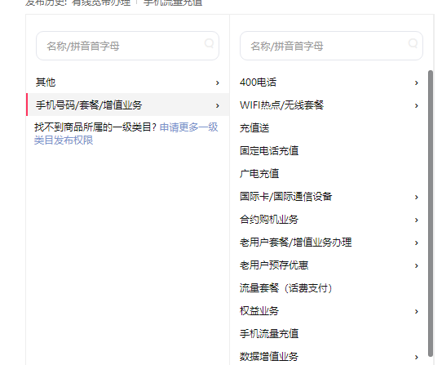Viewport: 442px width, 365px height.
Task: Click the right list vertical scrollbar
Action: click(431, 214)
